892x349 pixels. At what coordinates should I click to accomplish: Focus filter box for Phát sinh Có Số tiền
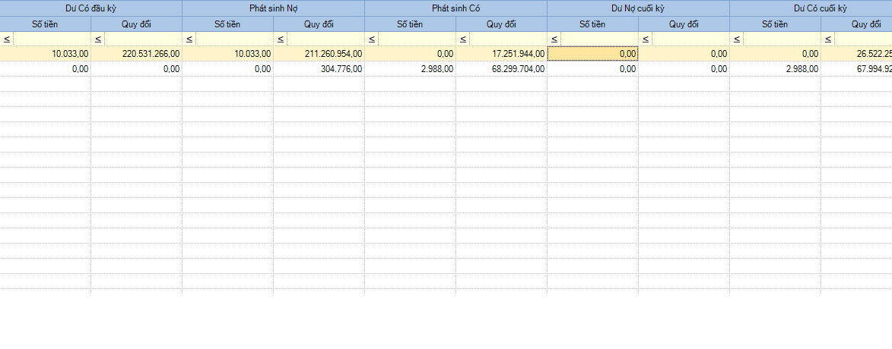coord(417,39)
